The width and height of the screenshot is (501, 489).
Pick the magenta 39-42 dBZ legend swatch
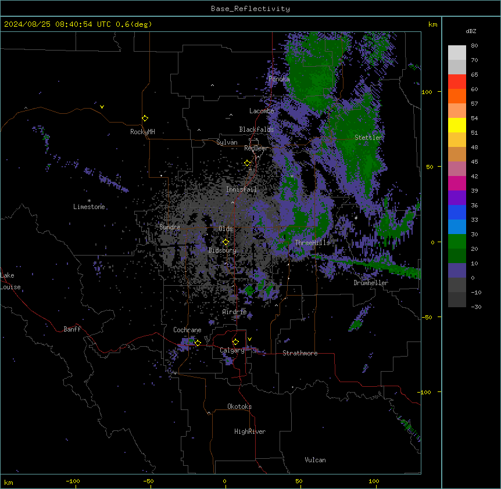pyautogui.click(x=457, y=184)
